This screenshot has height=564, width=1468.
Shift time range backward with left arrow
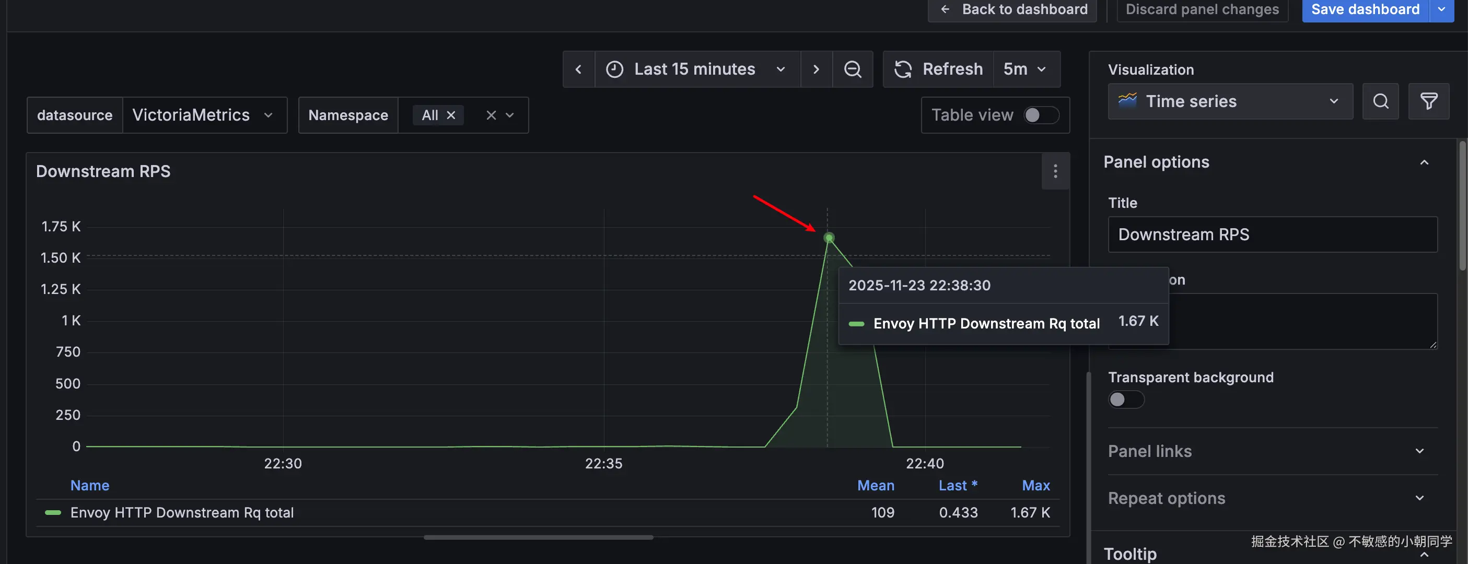point(578,69)
